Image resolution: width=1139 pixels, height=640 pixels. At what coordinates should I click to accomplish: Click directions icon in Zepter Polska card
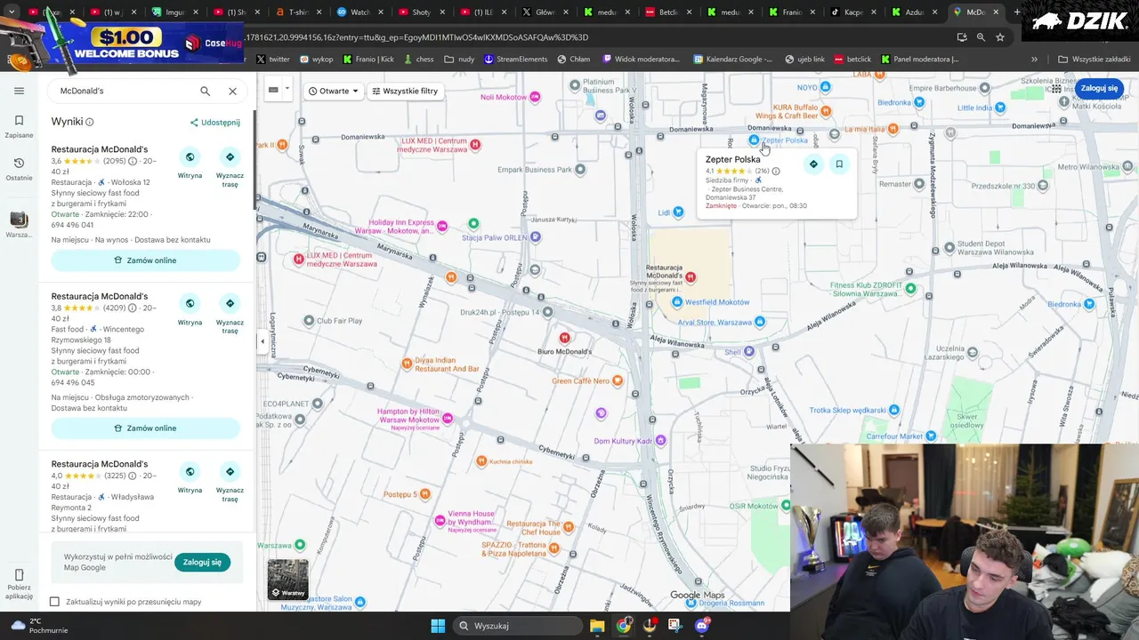point(813,164)
